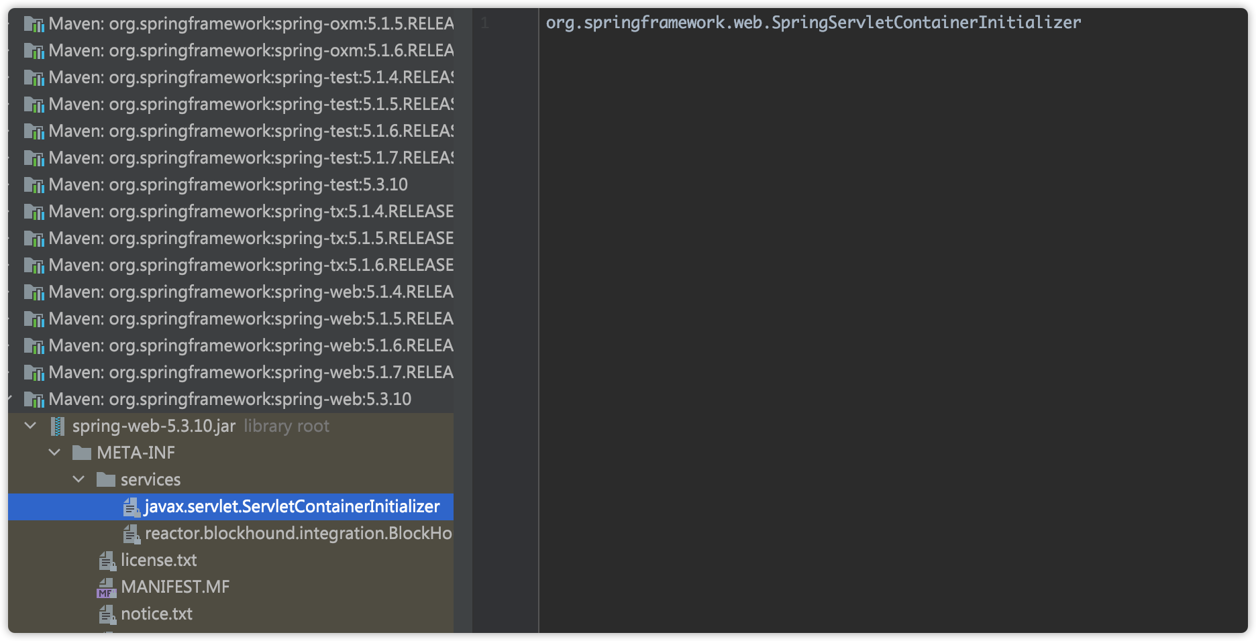
Task: Click SpringServletContainerInitializer text in editor
Action: tap(926, 23)
